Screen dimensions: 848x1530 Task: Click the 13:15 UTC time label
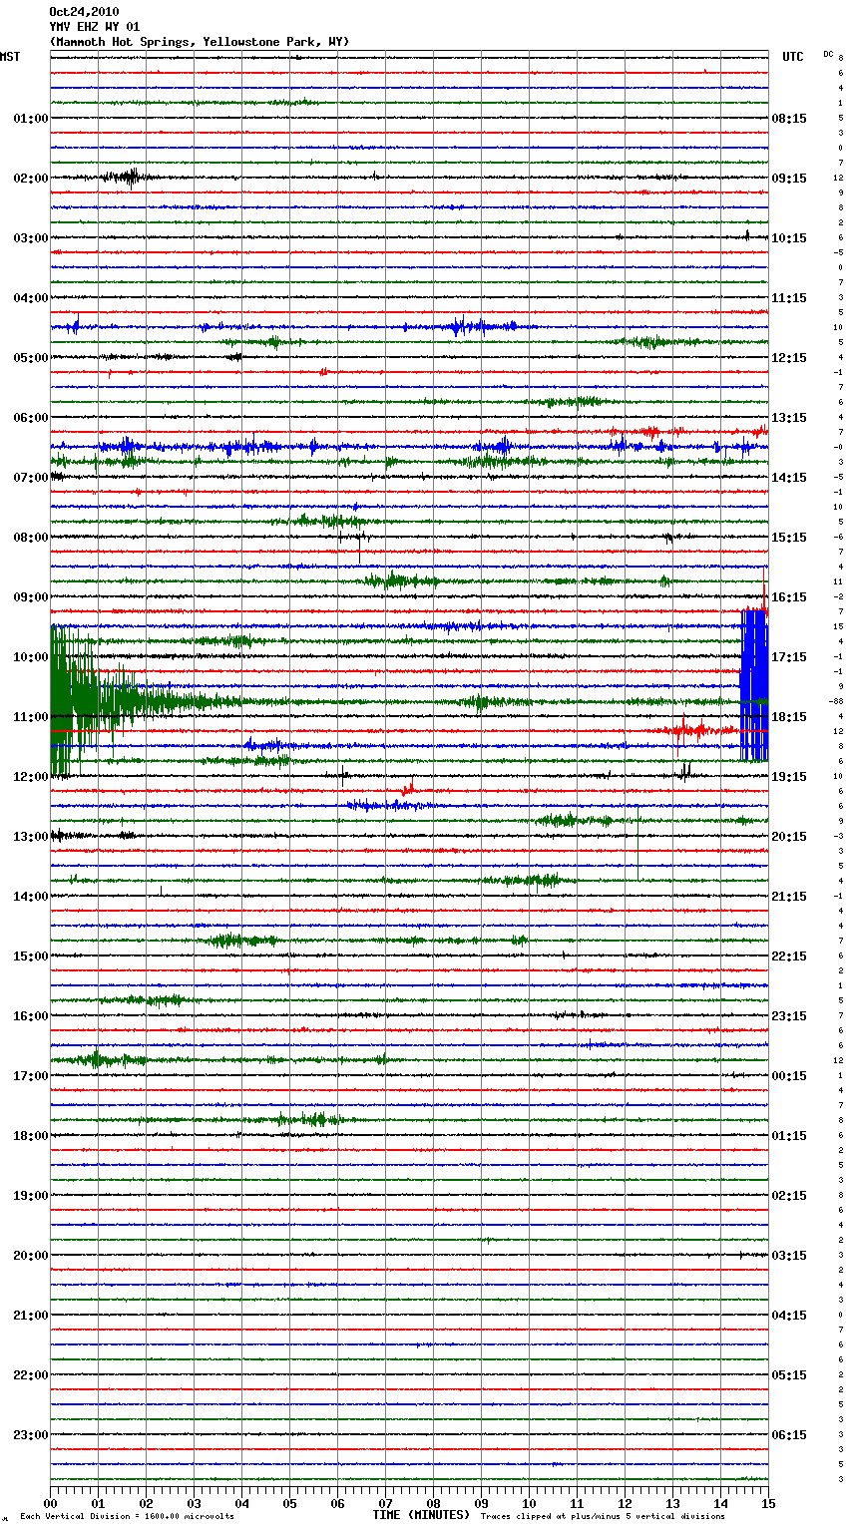click(x=789, y=418)
